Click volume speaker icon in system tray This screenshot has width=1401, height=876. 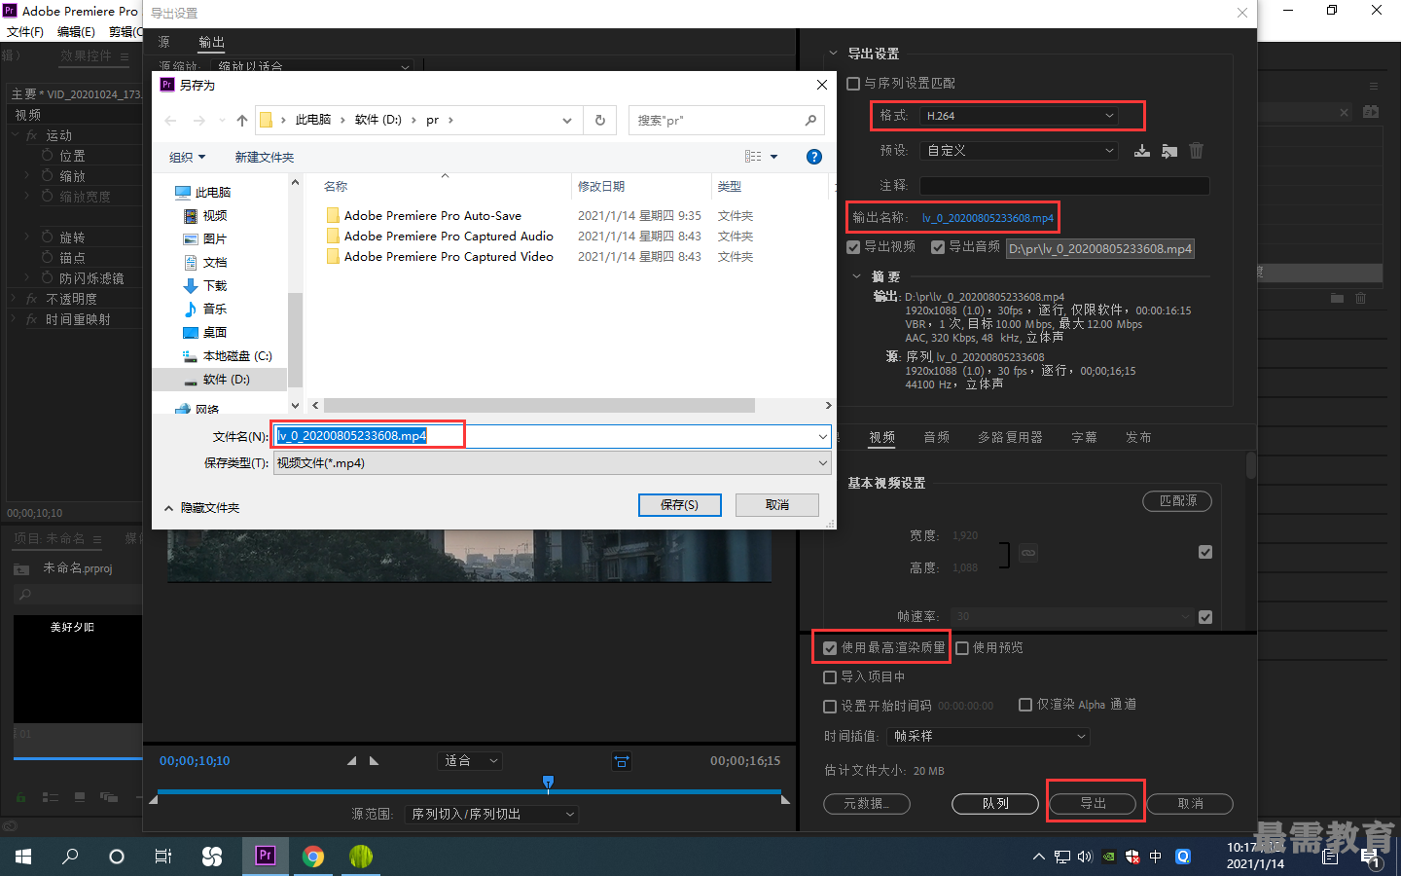tap(1085, 857)
